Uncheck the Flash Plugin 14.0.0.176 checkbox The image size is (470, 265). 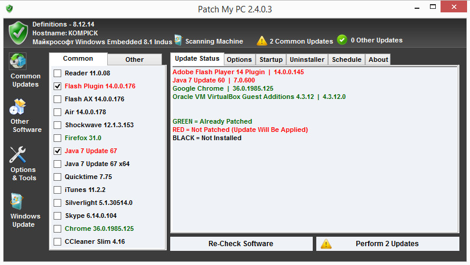(x=57, y=87)
